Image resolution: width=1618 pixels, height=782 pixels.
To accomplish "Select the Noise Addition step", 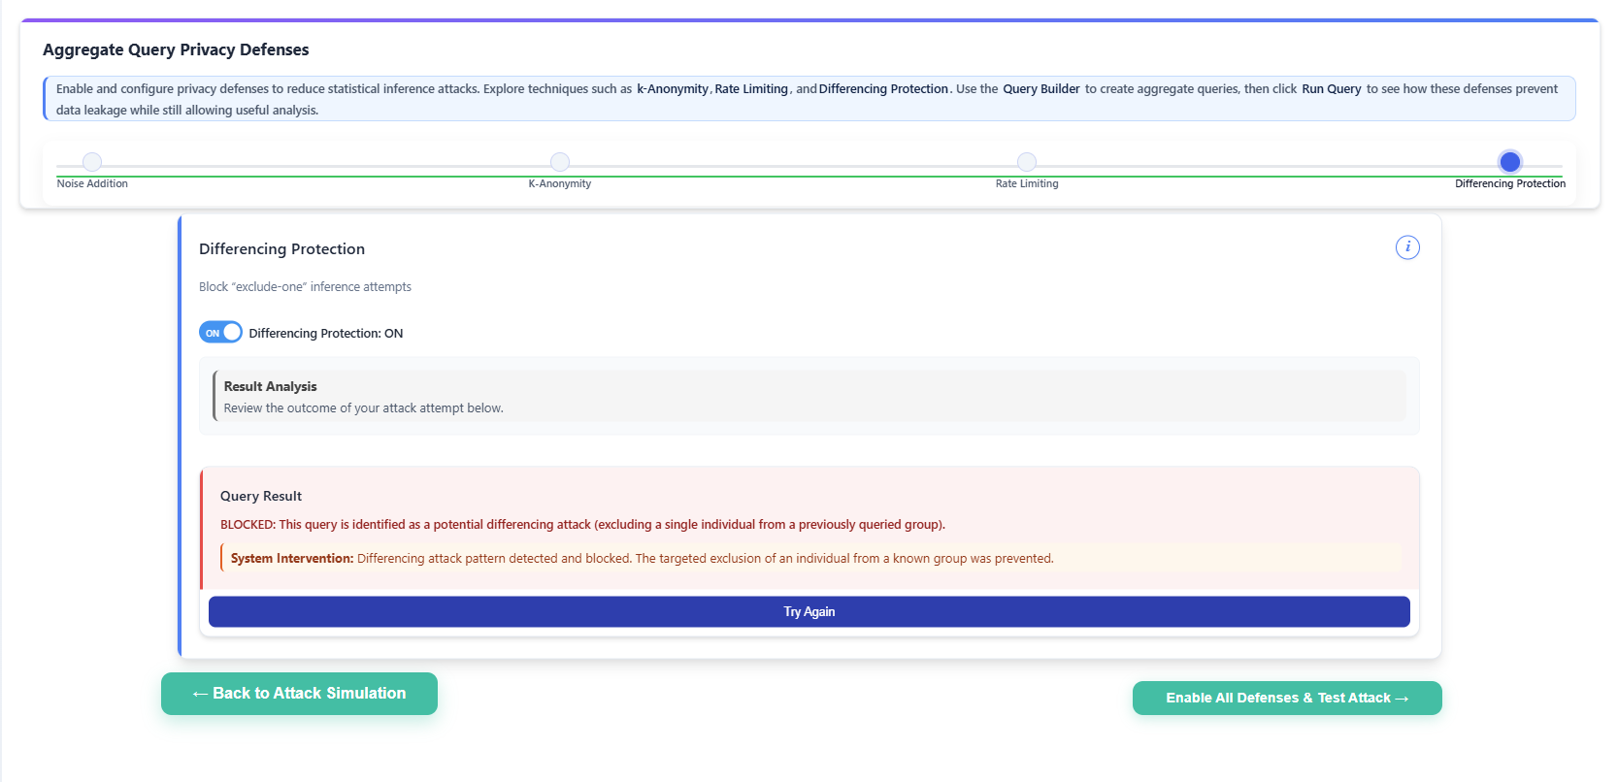I will (92, 162).
